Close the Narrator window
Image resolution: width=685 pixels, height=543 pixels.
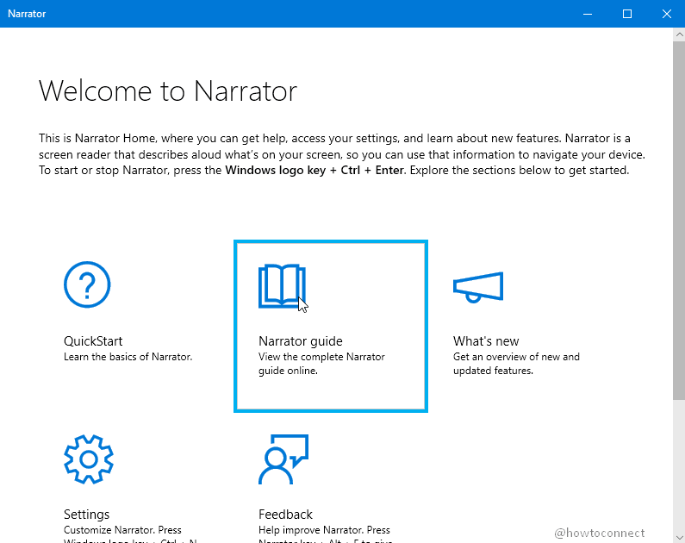point(666,14)
